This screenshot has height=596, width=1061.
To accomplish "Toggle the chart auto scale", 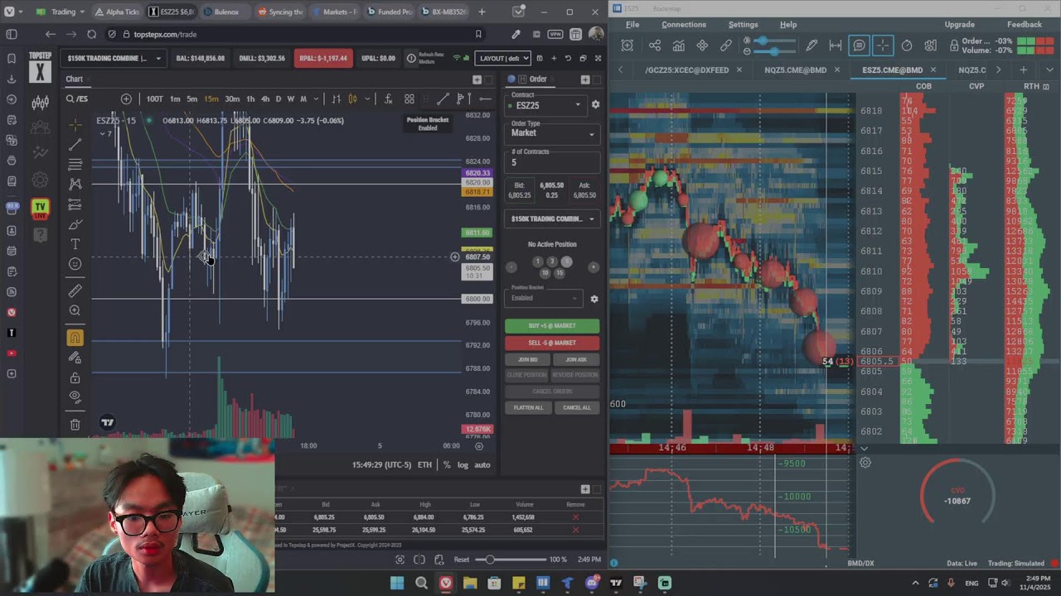I will click(482, 465).
